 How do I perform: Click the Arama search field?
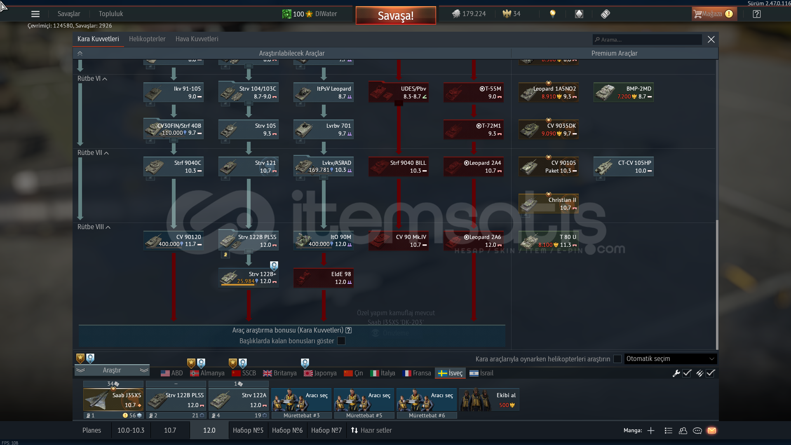(647, 40)
